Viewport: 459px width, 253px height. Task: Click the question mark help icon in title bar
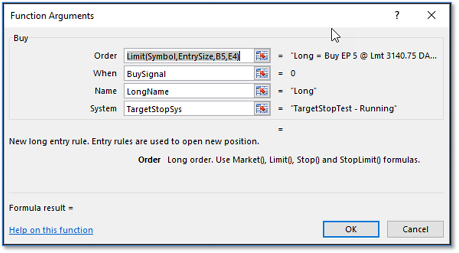coord(397,16)
